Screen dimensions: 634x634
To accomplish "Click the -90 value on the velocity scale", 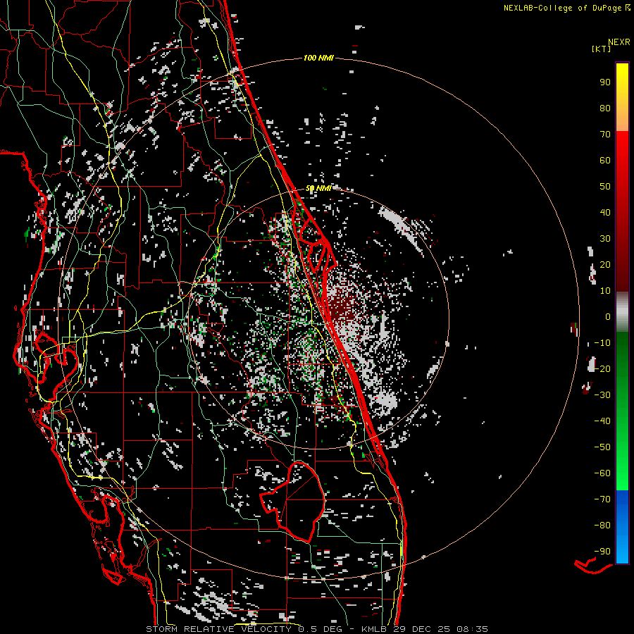I will (602, 551).
